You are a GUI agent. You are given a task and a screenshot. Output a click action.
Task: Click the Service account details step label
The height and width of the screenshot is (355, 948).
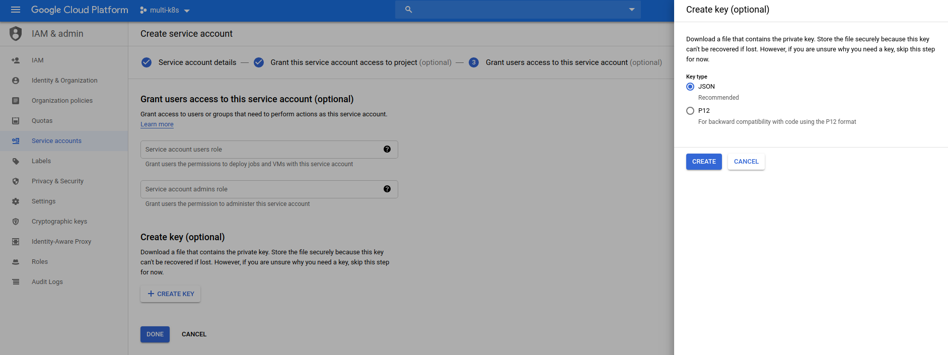coord(197,62)
